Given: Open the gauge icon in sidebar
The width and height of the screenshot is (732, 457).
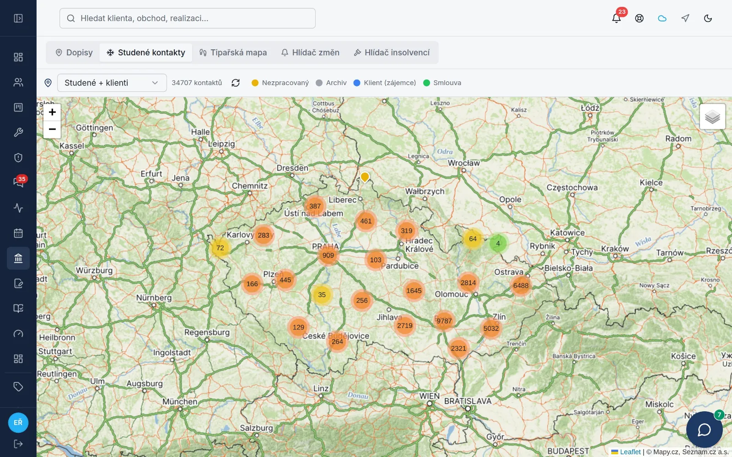Looking at the screenshot, I should click(x=18, y=334).
